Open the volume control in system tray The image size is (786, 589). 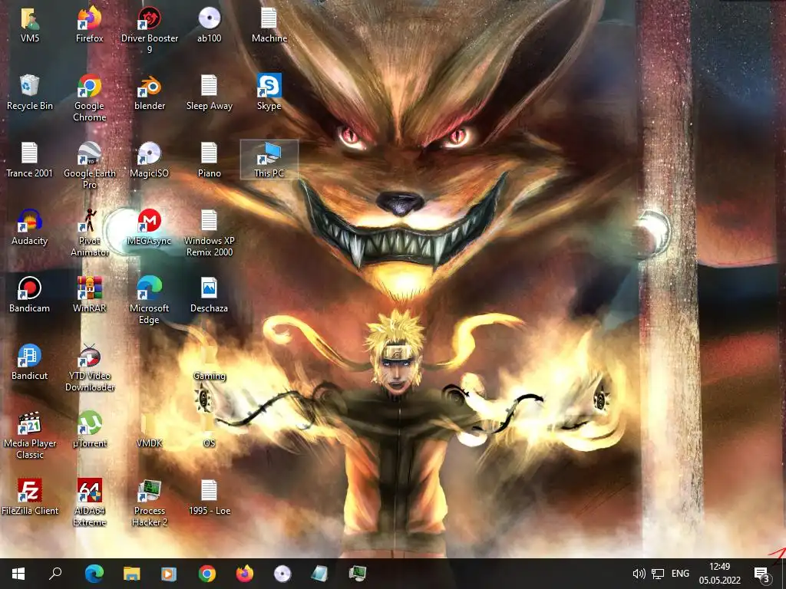point(639,574)
